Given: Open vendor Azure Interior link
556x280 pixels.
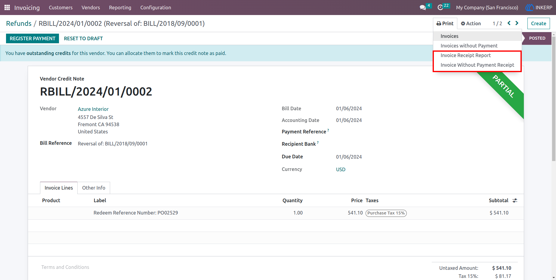Looking at the screenshot, I should (93, 109).
